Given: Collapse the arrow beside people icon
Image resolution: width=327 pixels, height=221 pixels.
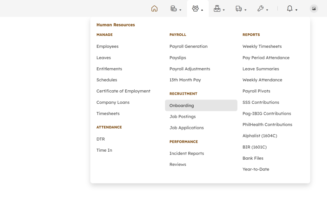Looking at the screenshot, I should [x=202, y=10].
